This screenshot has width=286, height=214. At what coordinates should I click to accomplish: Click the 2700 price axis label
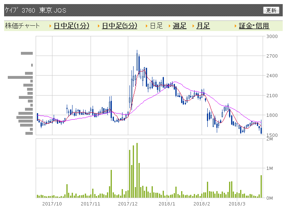(x=272, y=56)
